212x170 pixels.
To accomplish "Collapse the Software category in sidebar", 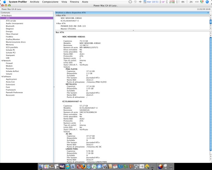I will [x=2, y=76].
